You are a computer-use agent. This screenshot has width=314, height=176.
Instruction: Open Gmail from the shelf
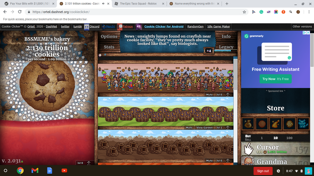(35, 171)
